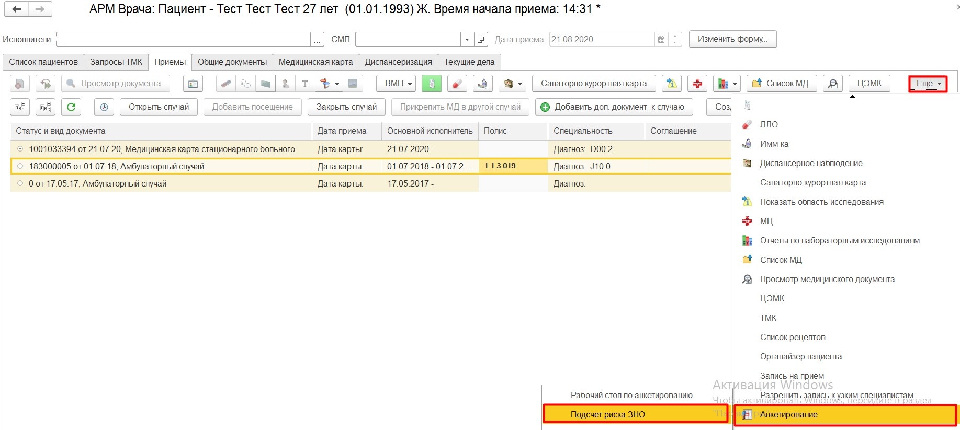Switch to the Медицинская карта tab
This screenshot has height=430, width=960.
pyautogui.click(x=315, y=62)
